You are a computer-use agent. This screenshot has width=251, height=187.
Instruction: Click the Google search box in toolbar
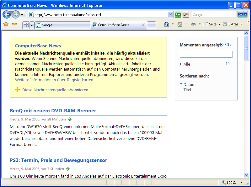pos(214,15)
